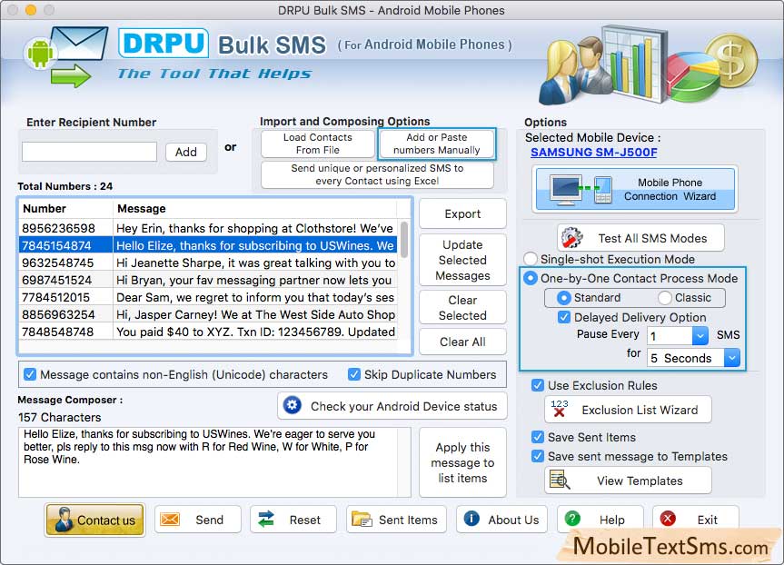Click the Reset arrows icon
The width and height of the screenshot is (784, 565).
(x=266, y=519)
